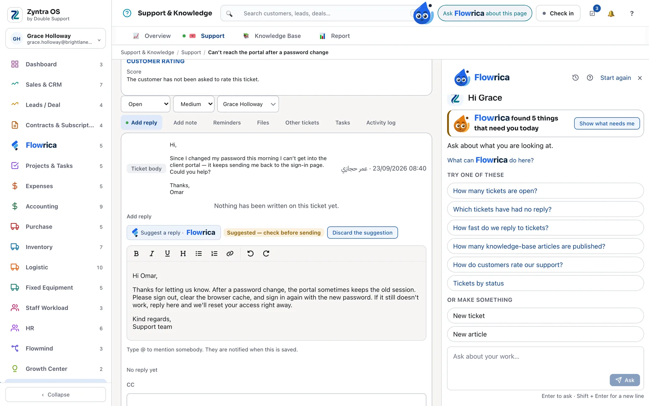Open tasks checklist icon with badge 3
Screen dimensions: 649x406
pyautogui.click(x=593, y=13)
